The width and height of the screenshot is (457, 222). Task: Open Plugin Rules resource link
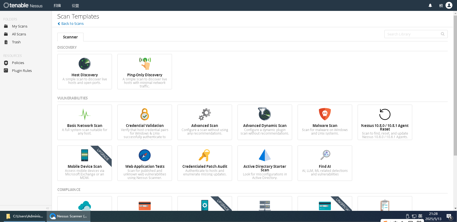[x=22, y=71]
